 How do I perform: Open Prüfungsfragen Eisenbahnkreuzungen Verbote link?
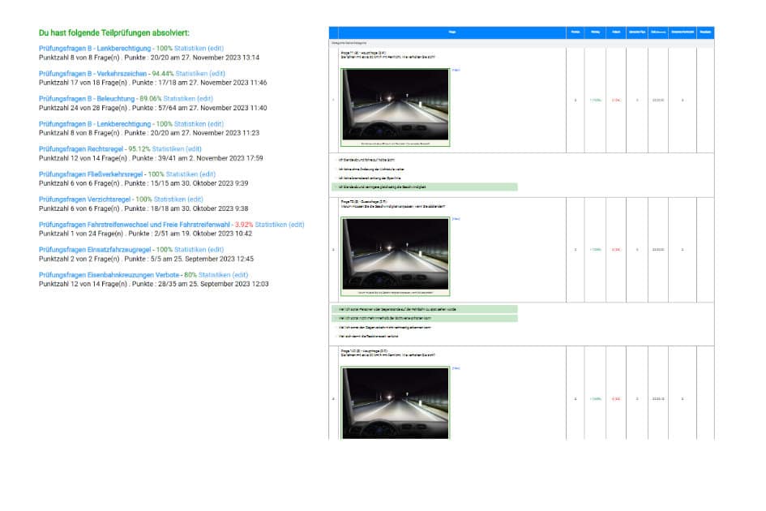(x=109, y=275)
